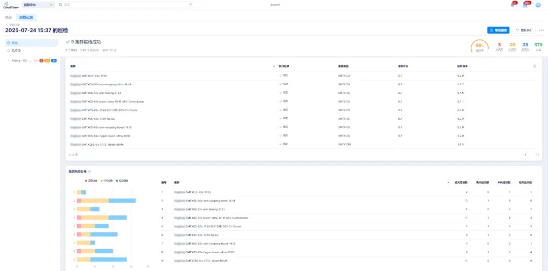Click info icon beside 集群风险分布 title

(90, 172)
